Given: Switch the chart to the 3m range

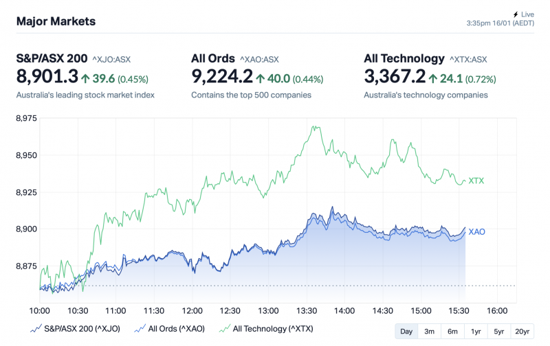Looking at the screenshot, I should click(x=429, y=332).
